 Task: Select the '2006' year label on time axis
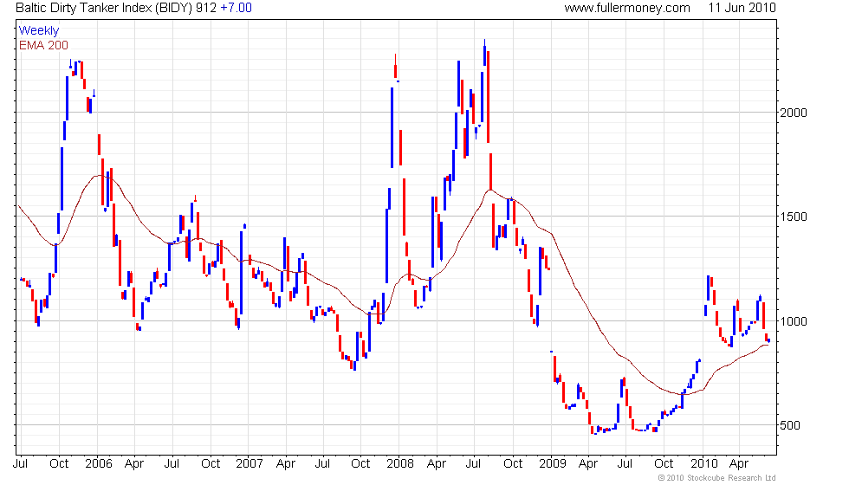pos(99,463)
